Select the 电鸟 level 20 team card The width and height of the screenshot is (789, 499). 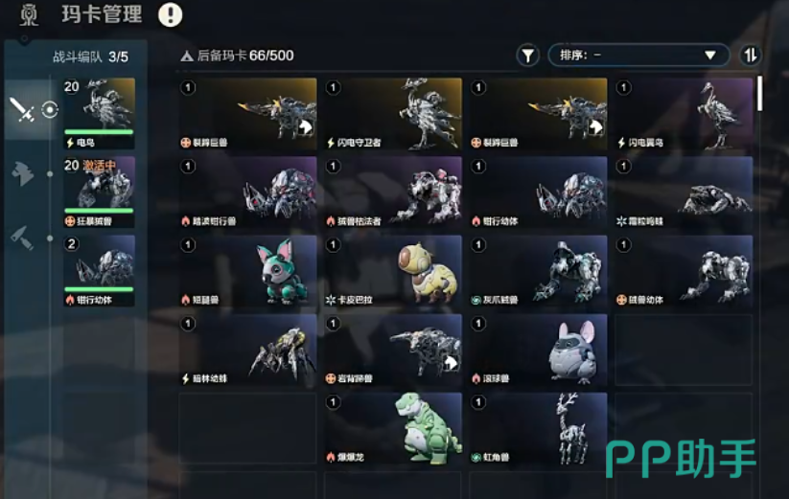99,113
